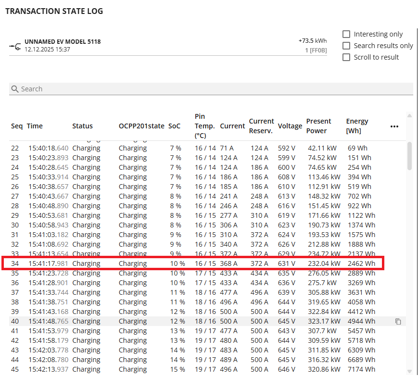Screen dimensions: 418x376
Task: Click the vertical scrollbar thumb
Action: coord(409,156)
